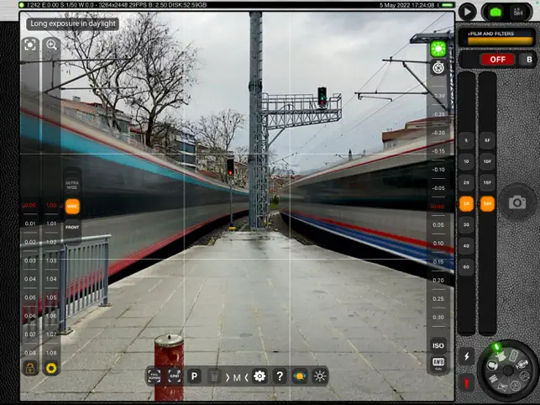Click 1.04 on the zoom scale

(x=51, y=279)
